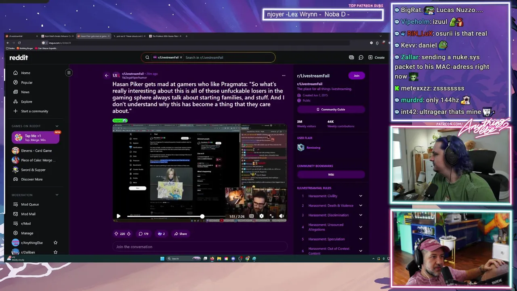Play the post video
The height and width of the screenshot is (291, 517).
(x=118, y=216)
